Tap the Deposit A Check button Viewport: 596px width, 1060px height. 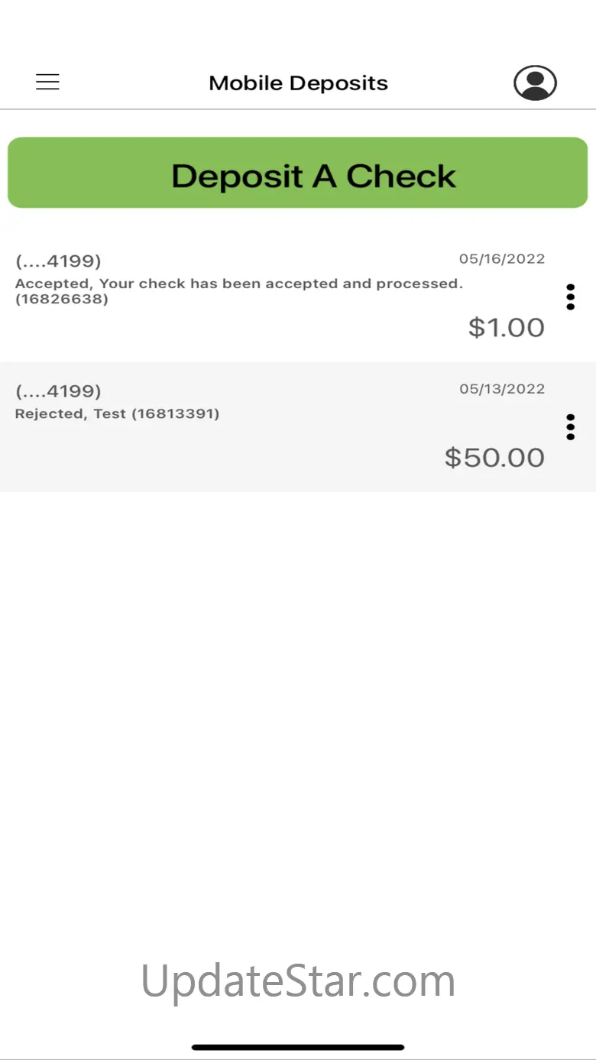pos(298,173)
